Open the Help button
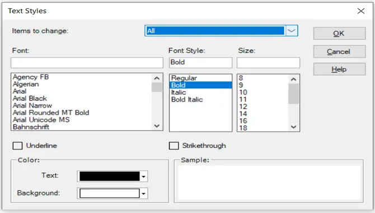 click(x=339, y=70)
